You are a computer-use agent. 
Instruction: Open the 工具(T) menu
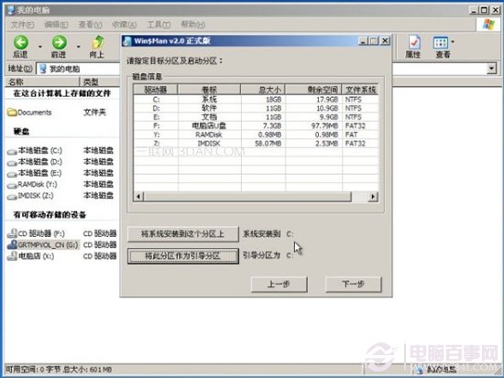click(x=159, y=25)
